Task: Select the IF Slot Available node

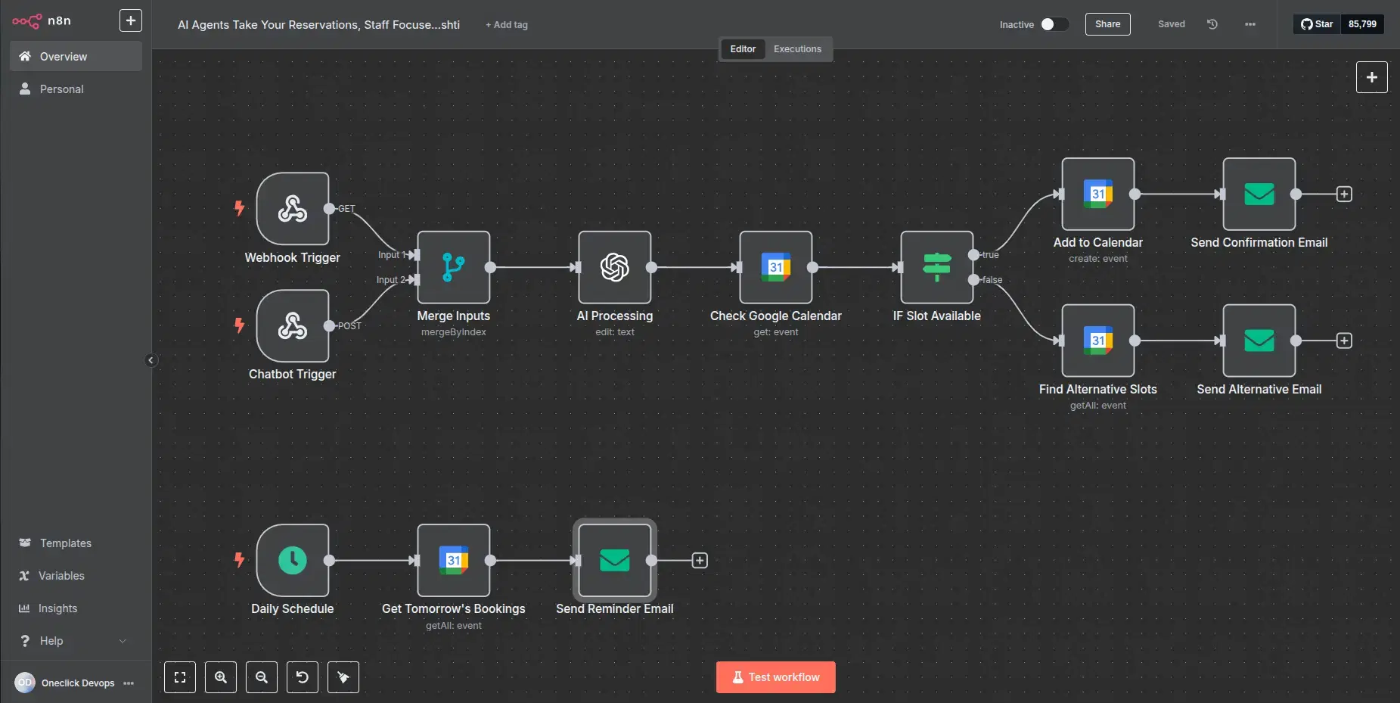Action: (x=936, y=267)
